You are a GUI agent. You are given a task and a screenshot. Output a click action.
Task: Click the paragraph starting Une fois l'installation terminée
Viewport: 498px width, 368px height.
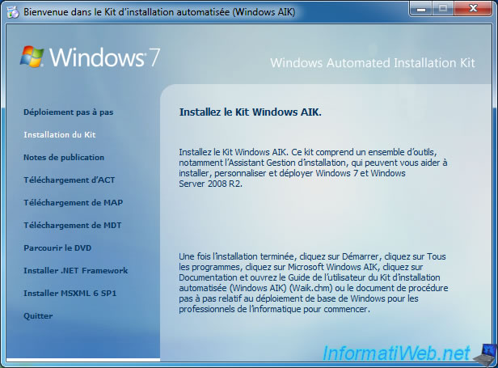313,282
